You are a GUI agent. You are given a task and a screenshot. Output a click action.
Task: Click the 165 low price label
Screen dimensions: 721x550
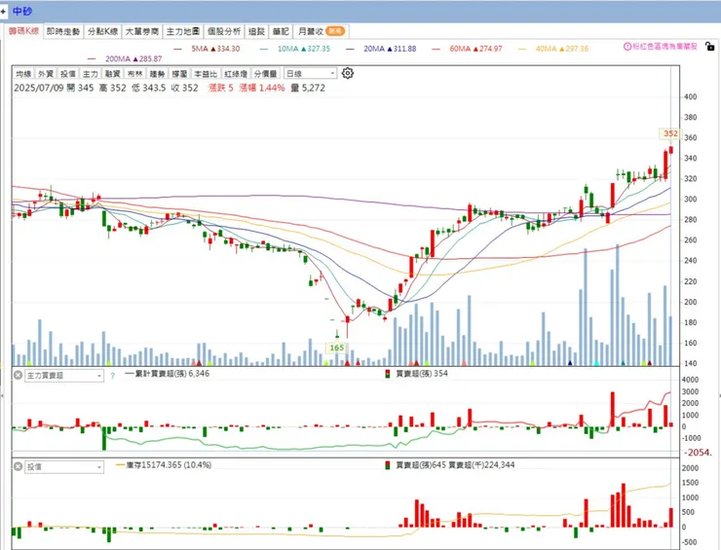point(336,348)
